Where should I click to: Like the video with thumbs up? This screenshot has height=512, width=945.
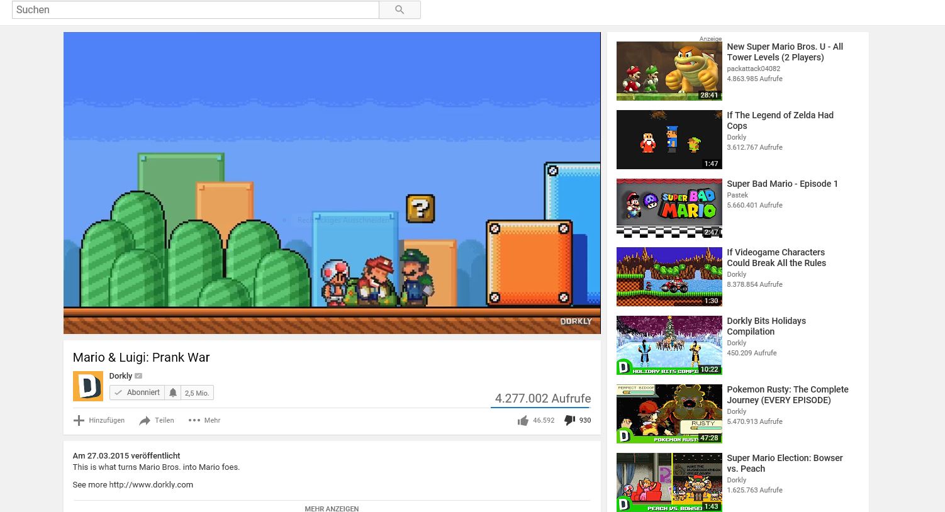click(523, 420)
